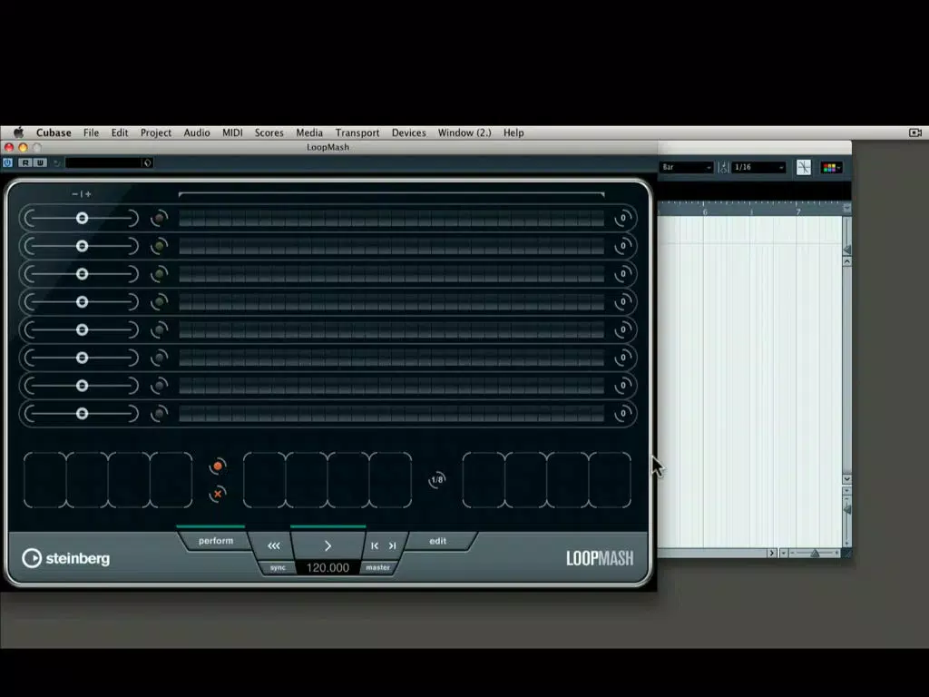The width and height of the screenshot is (929, 697).
Task: Open the LoopMash preset name field
Action: tap(104, 163)
